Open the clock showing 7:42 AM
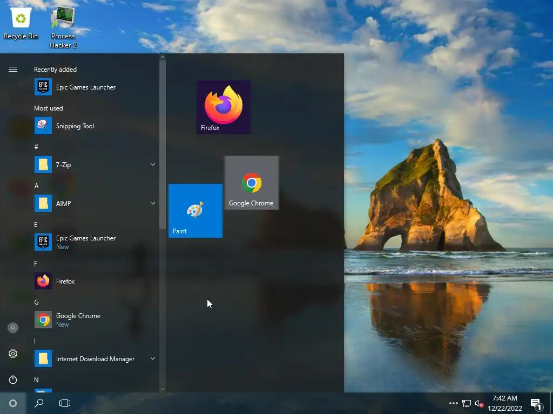Viewport: 553px width, 414px height. (505, 403)
